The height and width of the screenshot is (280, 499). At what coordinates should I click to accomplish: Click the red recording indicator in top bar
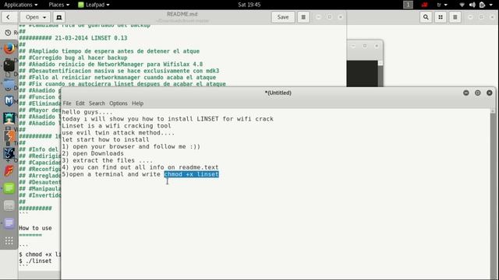424,5
